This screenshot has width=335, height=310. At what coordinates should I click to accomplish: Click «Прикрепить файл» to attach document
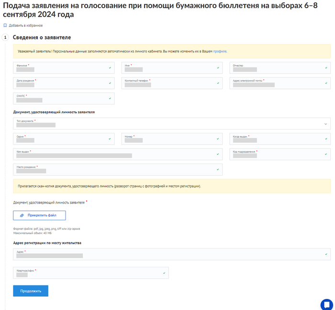tap(39, 215)
